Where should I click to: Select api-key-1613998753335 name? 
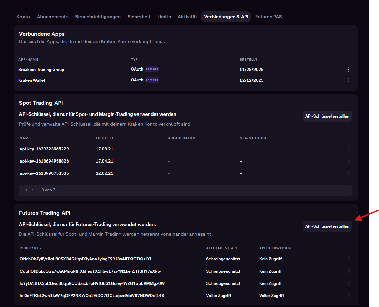tap(44, 173)
